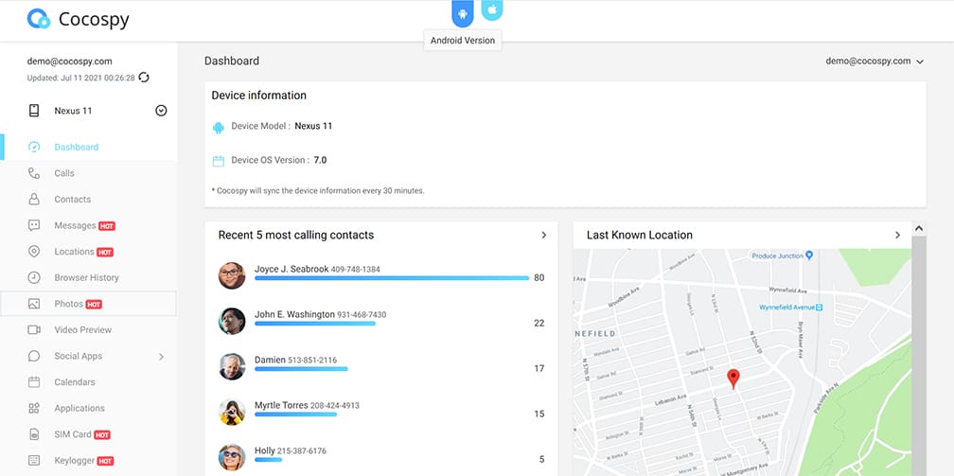The width and height of the screenshot is (954, 476).
Task: Expand the Social Apps submenu chevron
Action: (x=161, y=357)
